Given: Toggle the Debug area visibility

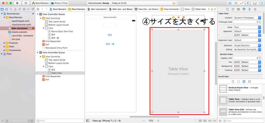Looking at the screenshot, I should coord(255,3).
